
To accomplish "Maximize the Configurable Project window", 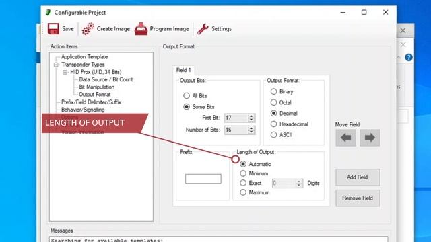I will tap(364, 12).
